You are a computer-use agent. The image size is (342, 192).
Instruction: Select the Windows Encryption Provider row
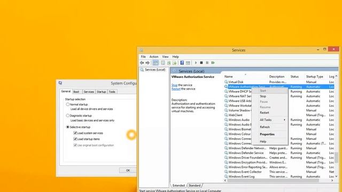[x=279, y=162]
